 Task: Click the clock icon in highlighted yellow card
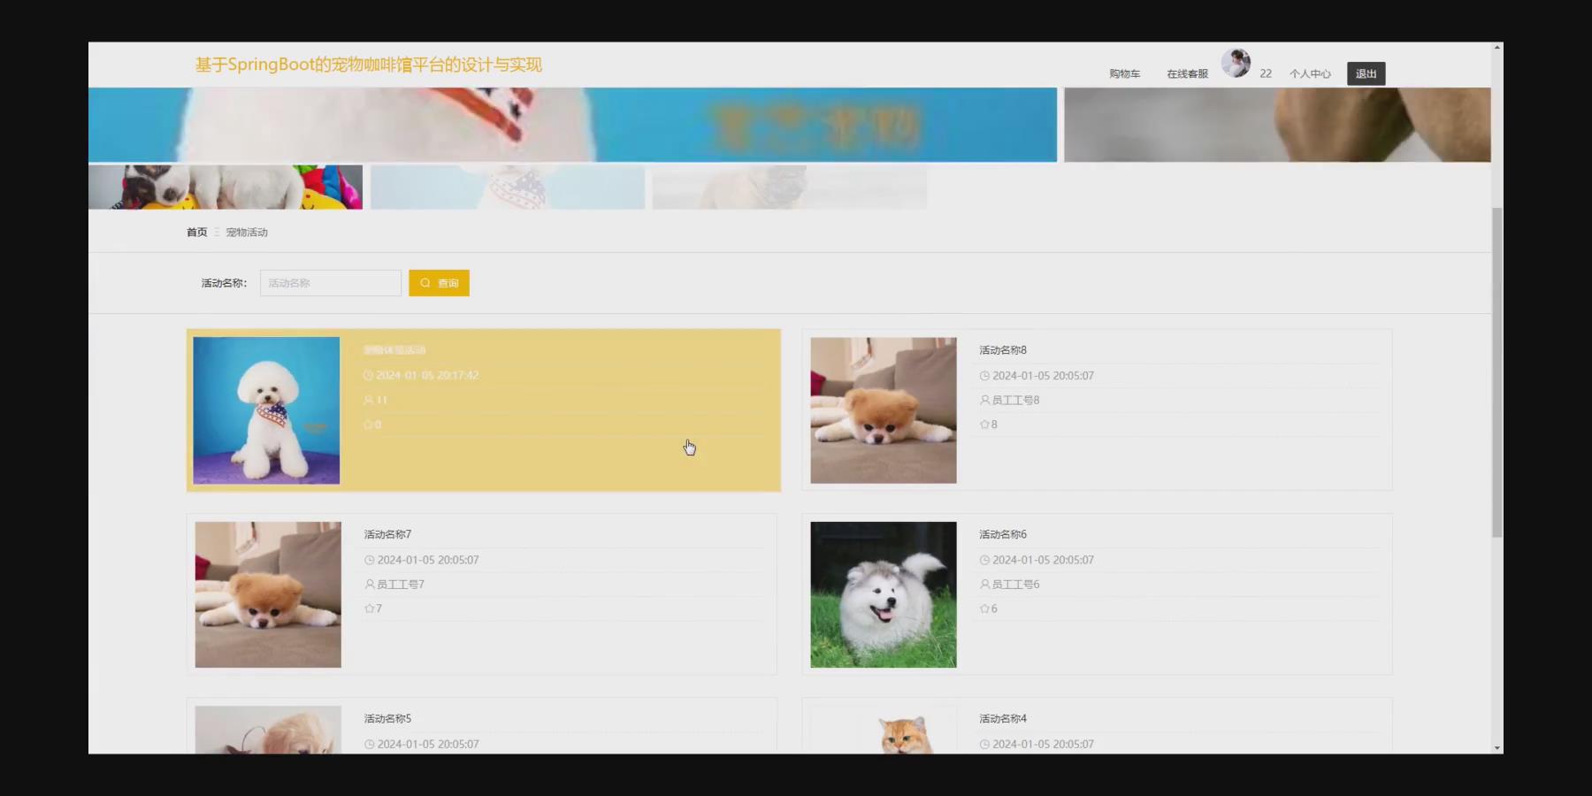coord(368,376)
